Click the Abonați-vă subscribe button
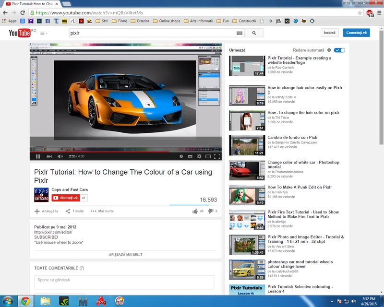The height and width of the screenshot is (307, 384). pos(65,198)
